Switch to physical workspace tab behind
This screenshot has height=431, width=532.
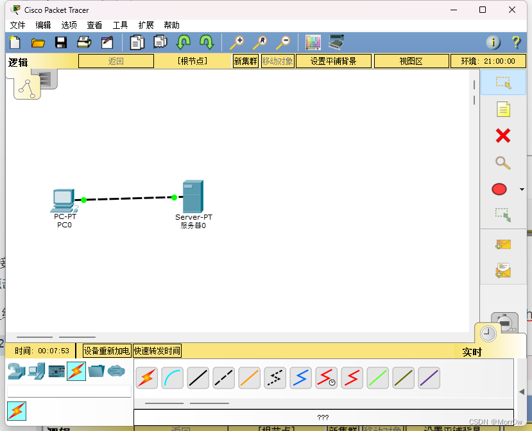click(49, 79)
